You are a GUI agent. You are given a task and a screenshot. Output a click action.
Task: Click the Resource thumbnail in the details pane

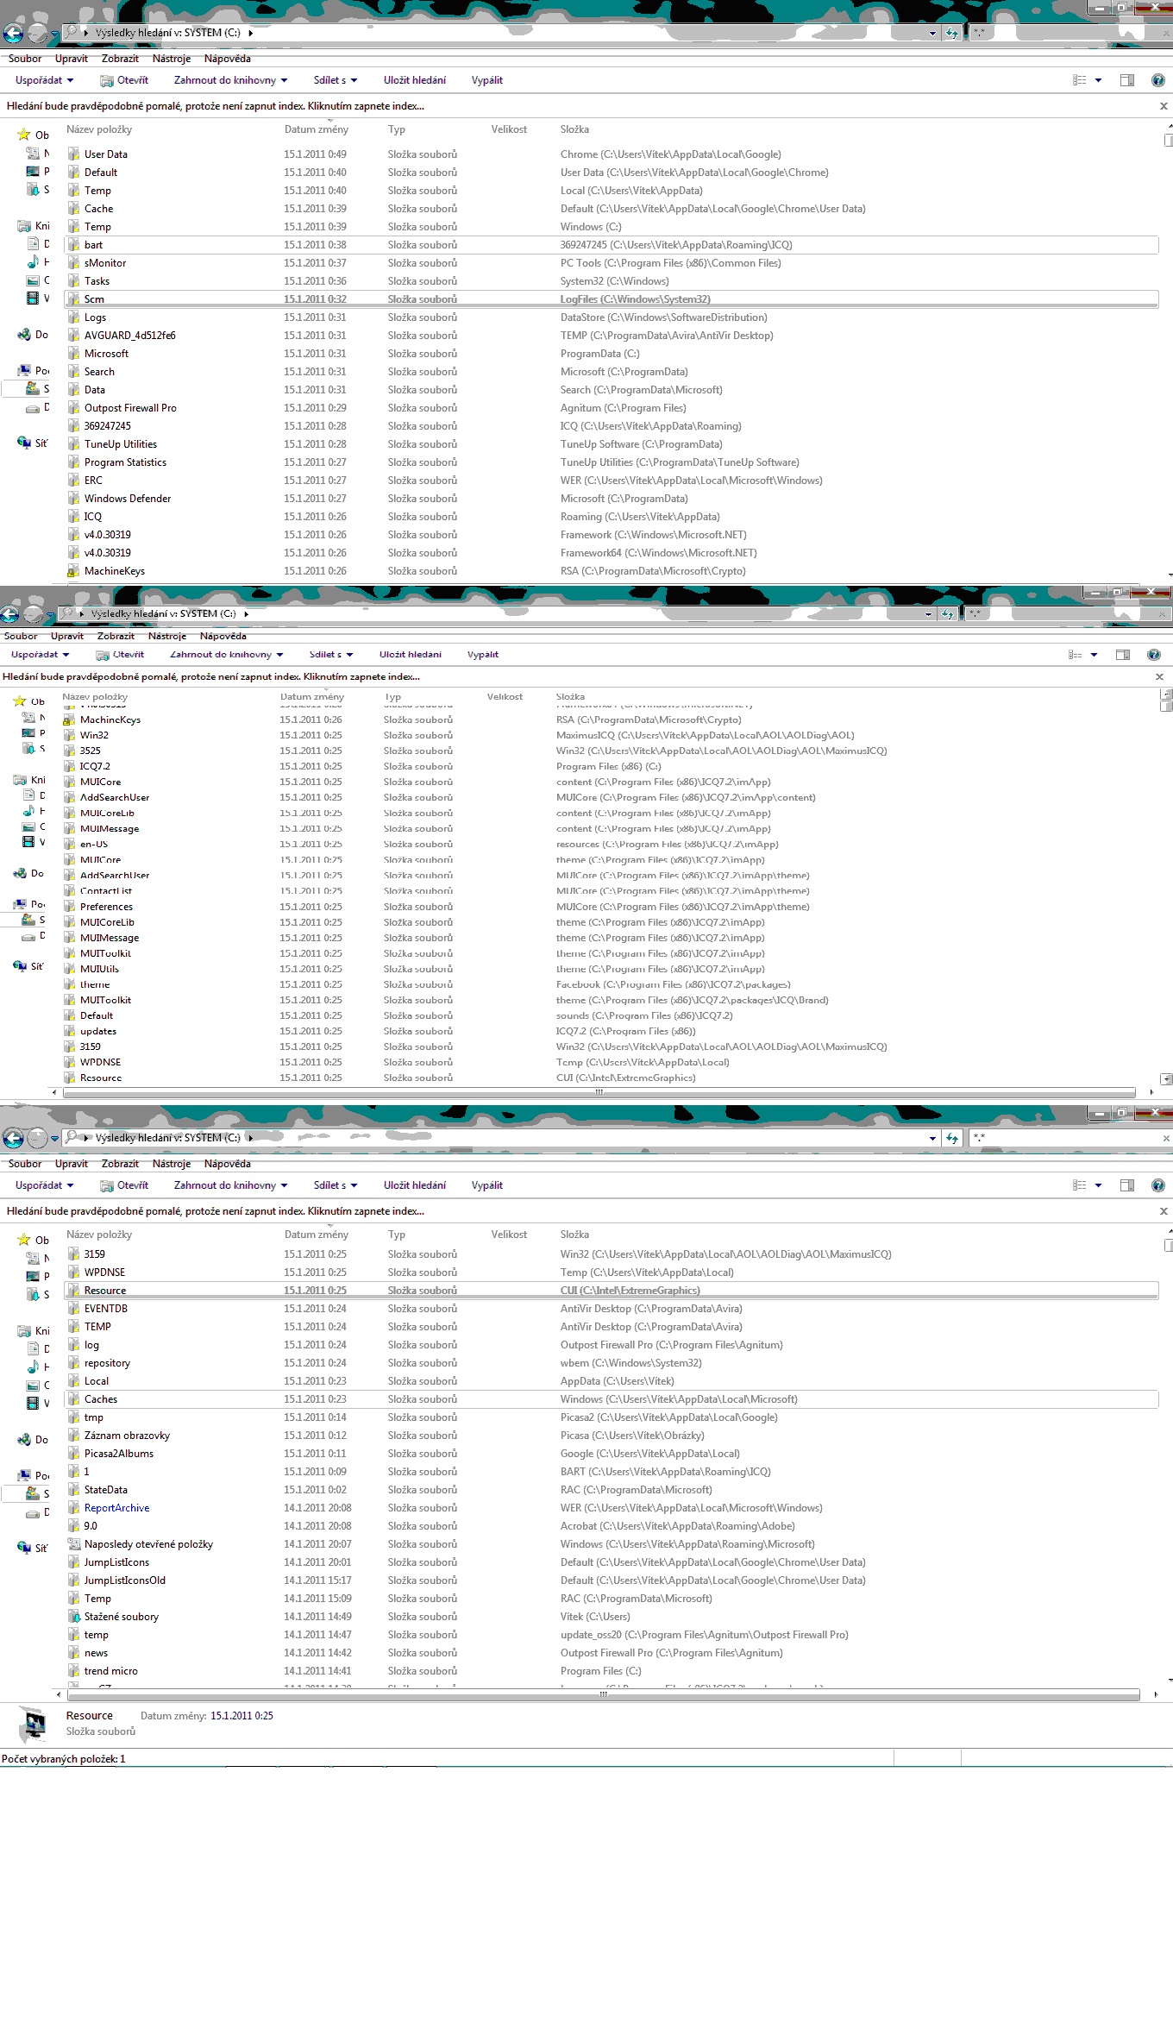34,1724
